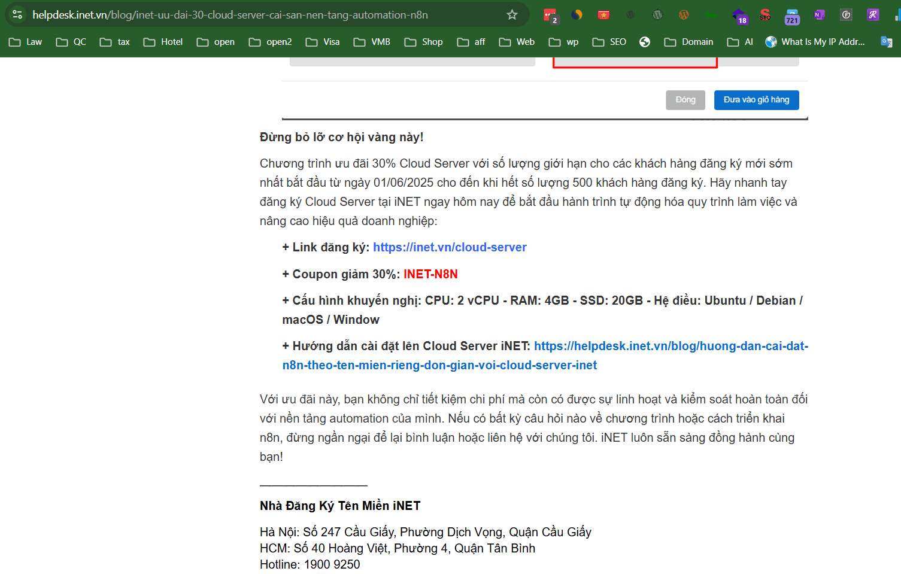The height and width of the screenshot is (574, 901).
Task: Open the purple extension with badge 18
Action: [740, 15]
